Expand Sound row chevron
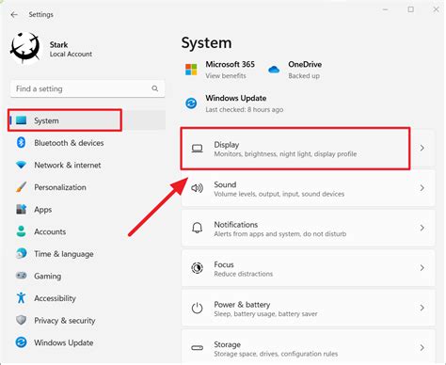 tap(422, 188)
